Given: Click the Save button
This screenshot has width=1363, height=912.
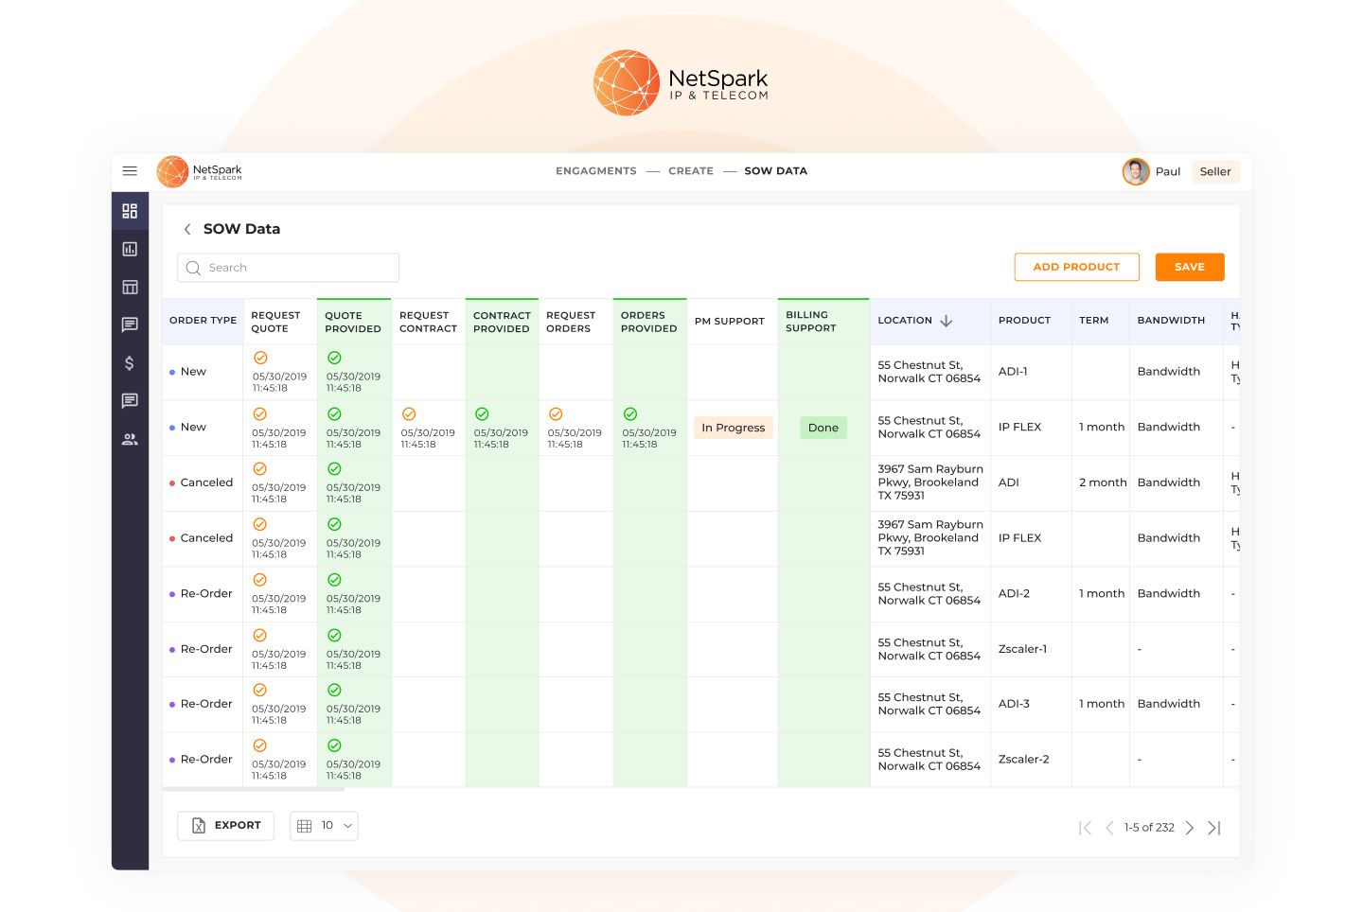Looking at the screenshot, I should pos(1190,267).
